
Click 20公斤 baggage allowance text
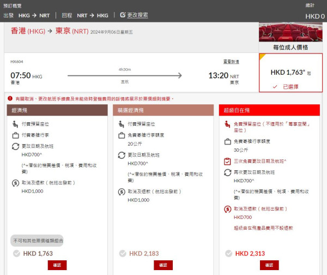pos(135,144)
